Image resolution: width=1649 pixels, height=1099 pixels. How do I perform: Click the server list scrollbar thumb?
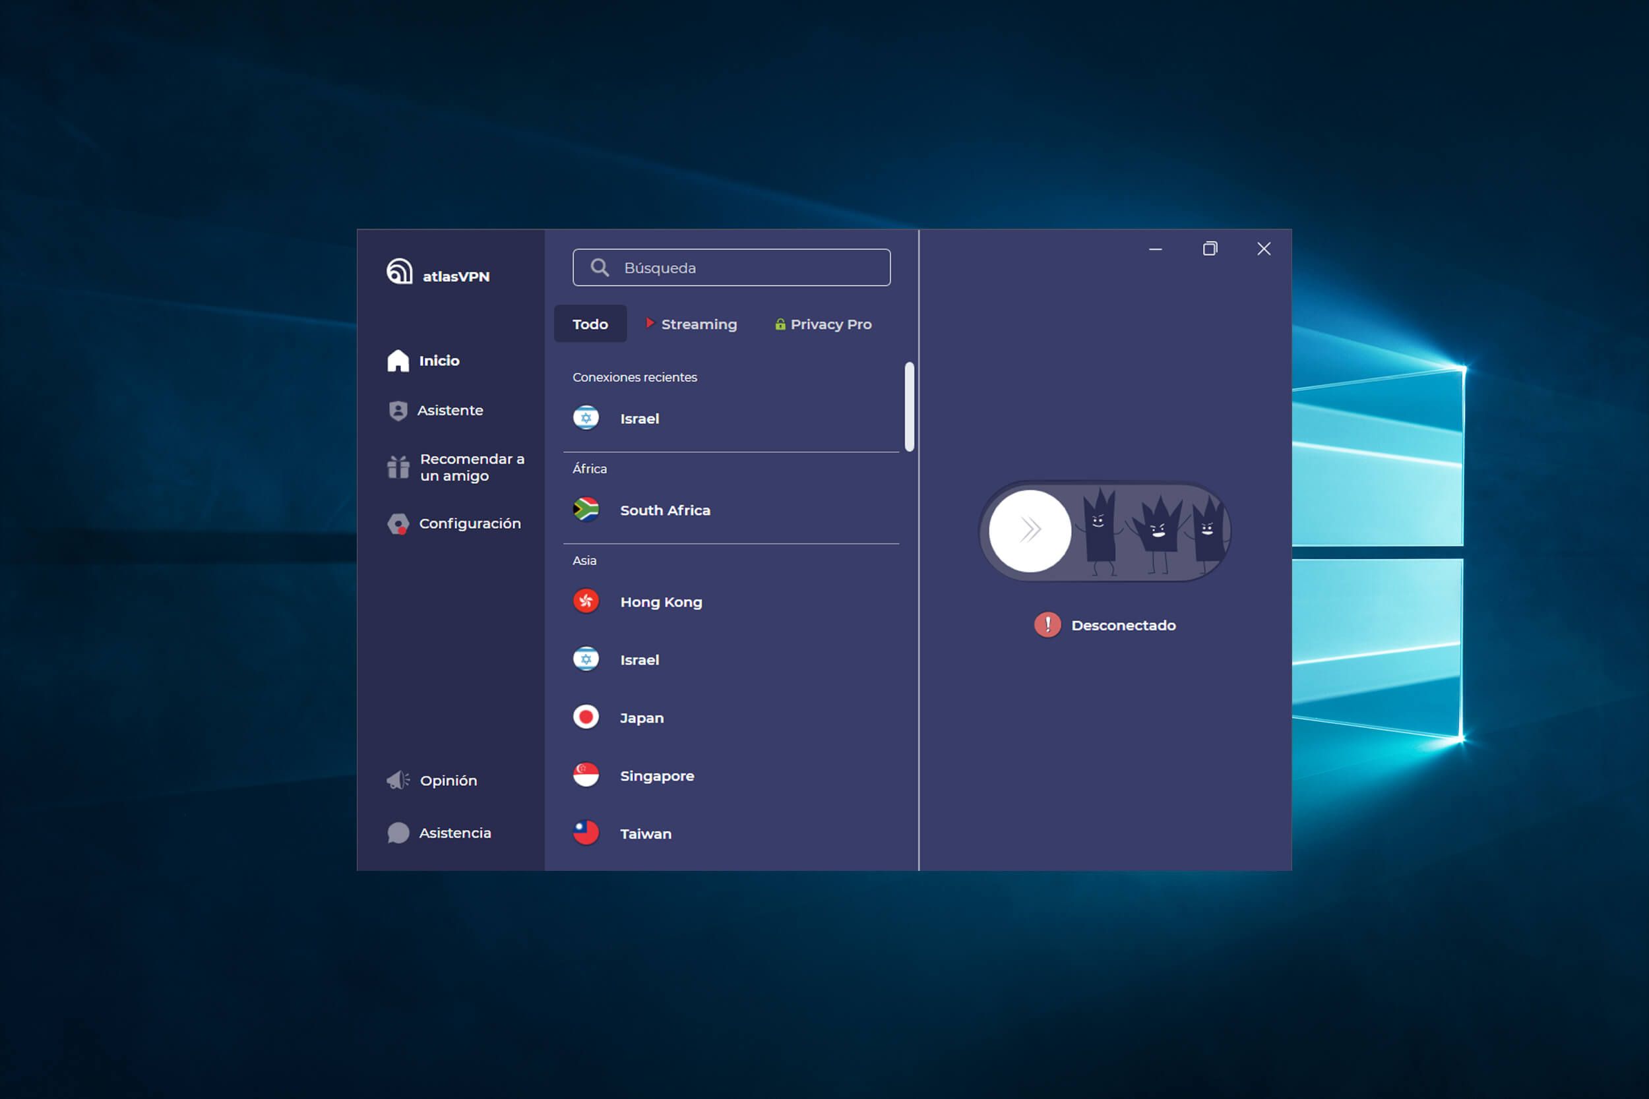click(910, 407)
